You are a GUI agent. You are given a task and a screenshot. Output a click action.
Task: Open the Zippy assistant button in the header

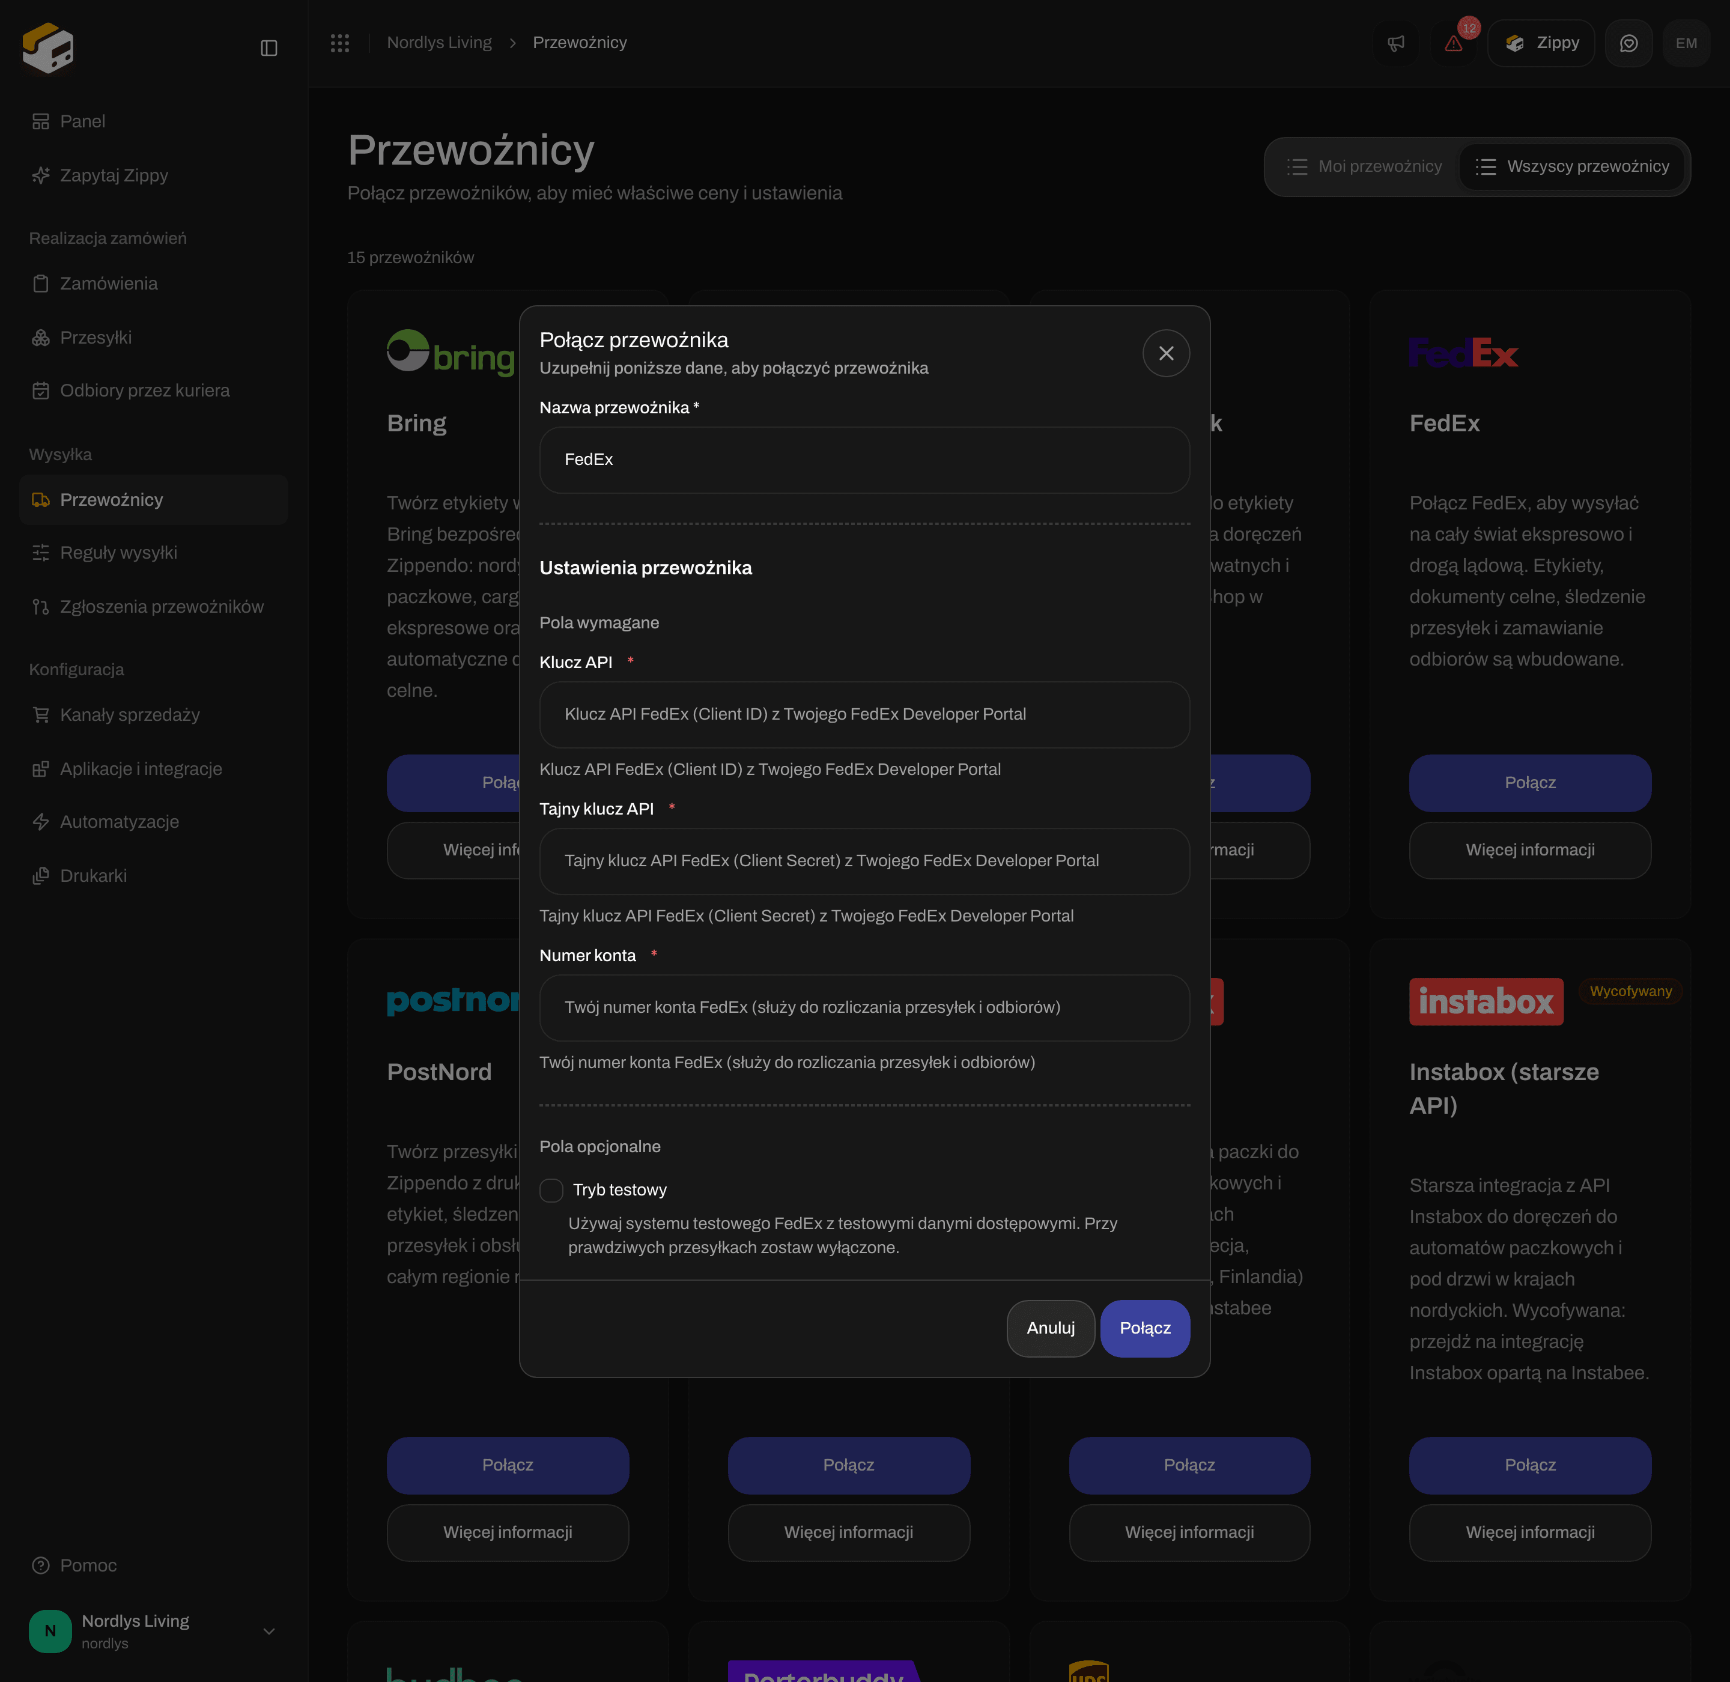point(1541,43)
